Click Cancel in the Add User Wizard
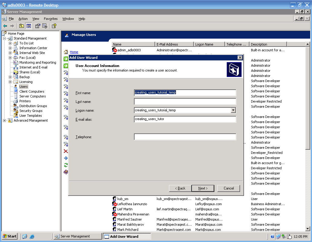The image size is (312, 242). tap(229, 188)
